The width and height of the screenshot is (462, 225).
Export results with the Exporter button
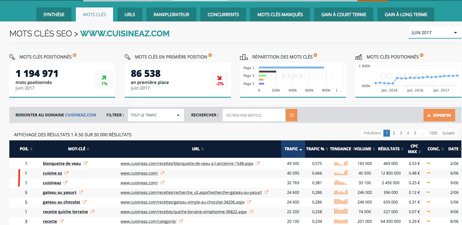pyautogui.click(x=439, y=115)
